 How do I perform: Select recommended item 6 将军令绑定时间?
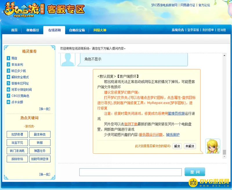21,89
